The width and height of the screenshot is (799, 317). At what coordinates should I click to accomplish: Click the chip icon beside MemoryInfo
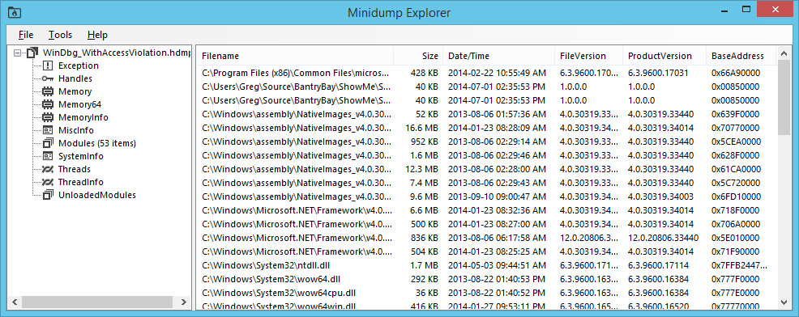click(x=47, y=117)
